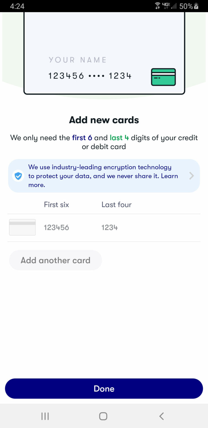
Task: Tap the 4:24 clock in status bar
Action: 17,6
